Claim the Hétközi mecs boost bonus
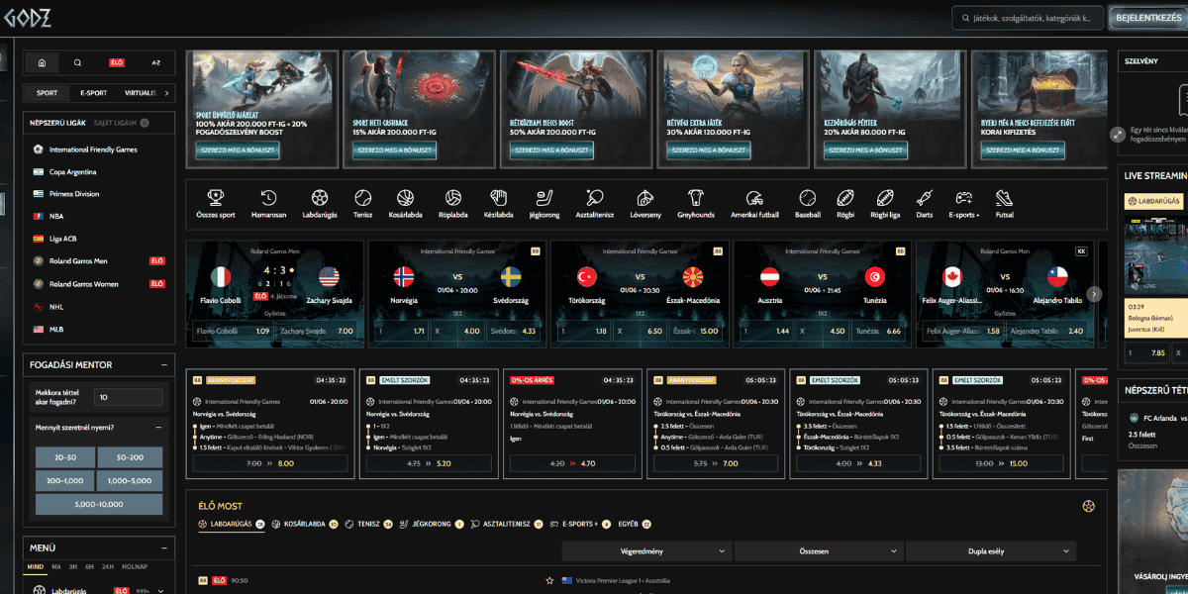The height and width of the screenshot is (594, 1188). (551, 150)
